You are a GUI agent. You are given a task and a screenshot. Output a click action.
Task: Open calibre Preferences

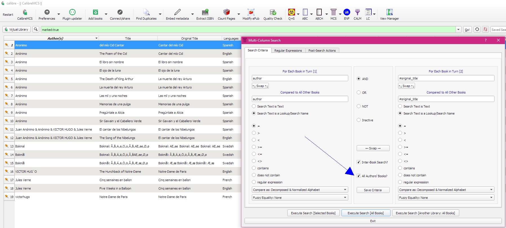click(47, 13)
